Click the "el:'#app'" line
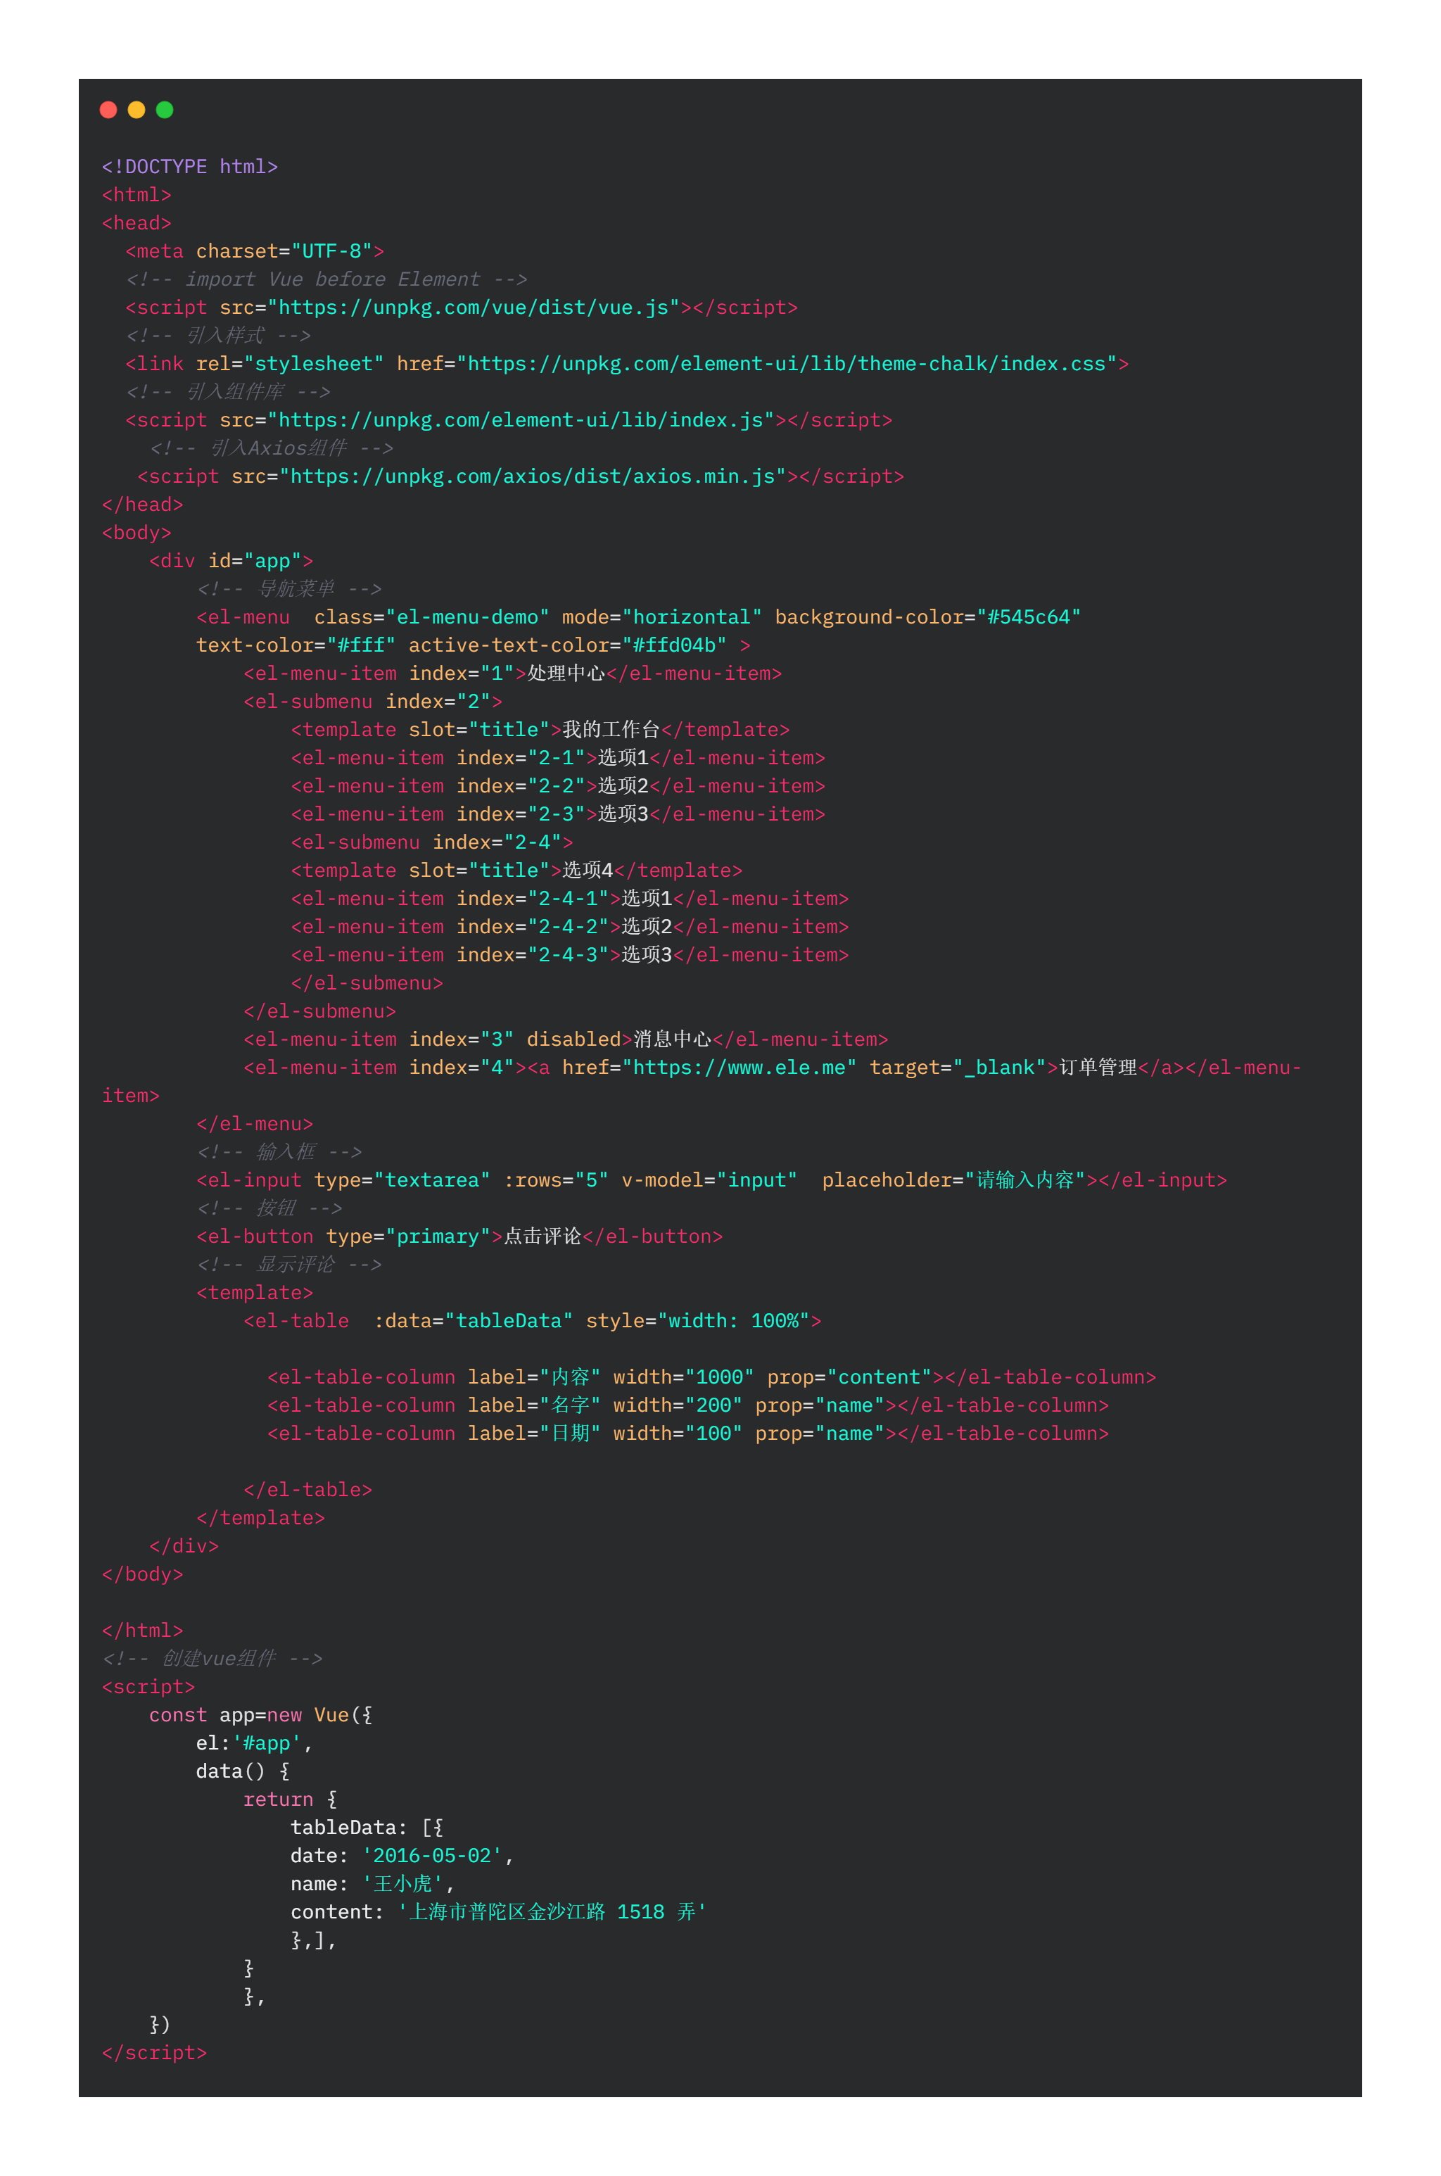1441x2176 pixels. tap(255, 1743)
